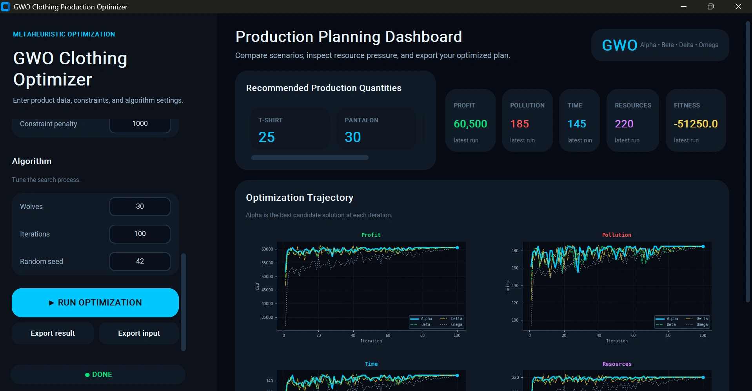Click the green DONE status dot
Viewport: 752px width, 391px height.
pyautogui.click(x=87, y=375)
